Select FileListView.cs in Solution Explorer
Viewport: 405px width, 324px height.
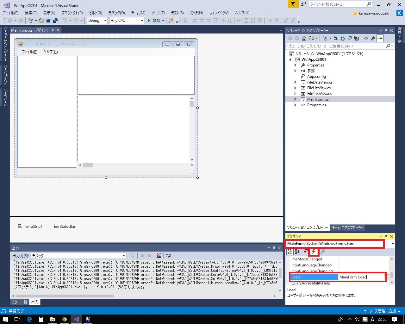pos(319,88)
